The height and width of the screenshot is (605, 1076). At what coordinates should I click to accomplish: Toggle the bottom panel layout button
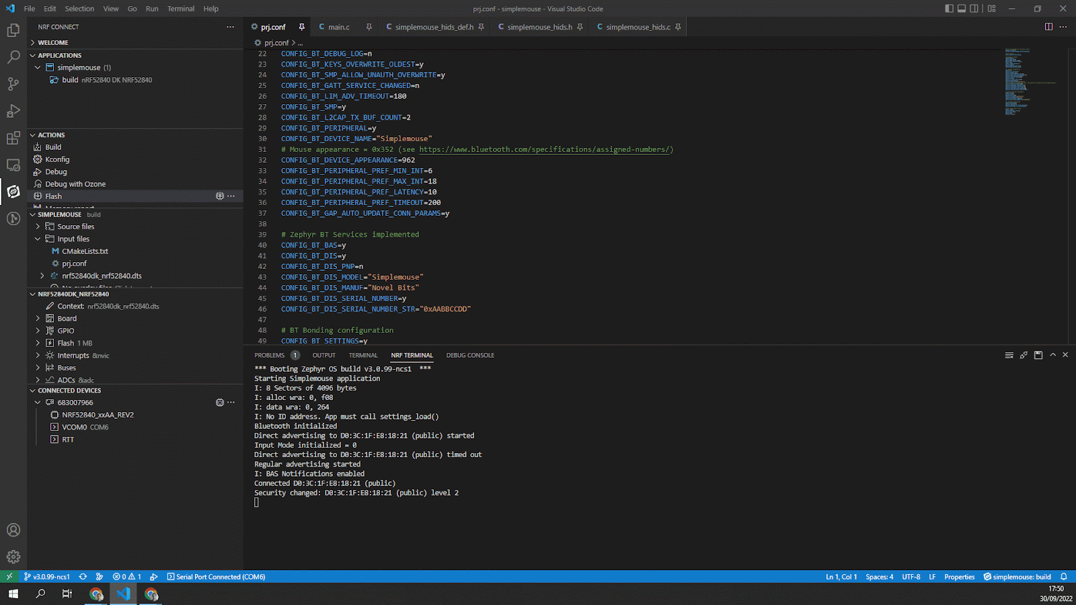(x=962, y=9)
